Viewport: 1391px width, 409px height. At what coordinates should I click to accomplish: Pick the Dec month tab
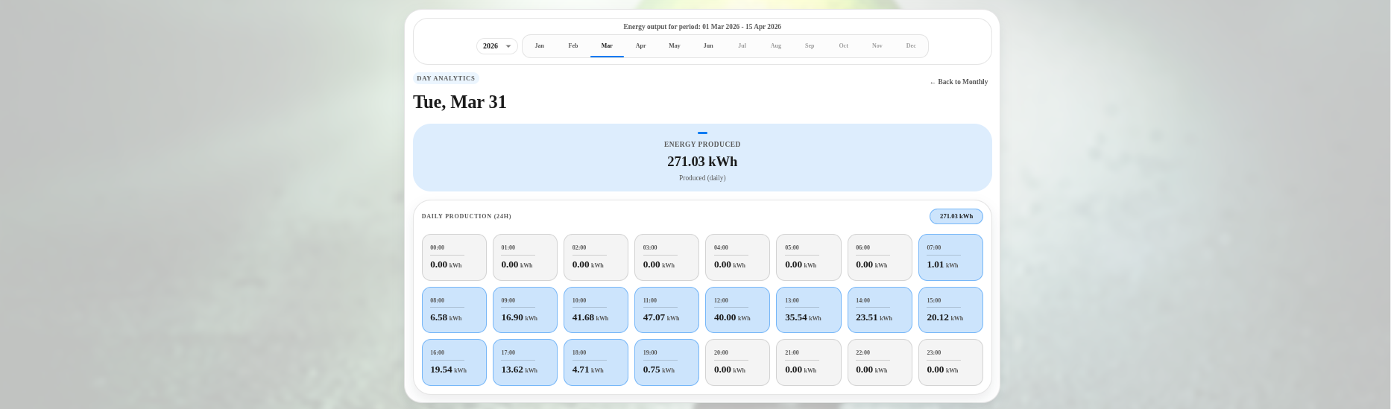pyautogui.click(x=911, y=46)
